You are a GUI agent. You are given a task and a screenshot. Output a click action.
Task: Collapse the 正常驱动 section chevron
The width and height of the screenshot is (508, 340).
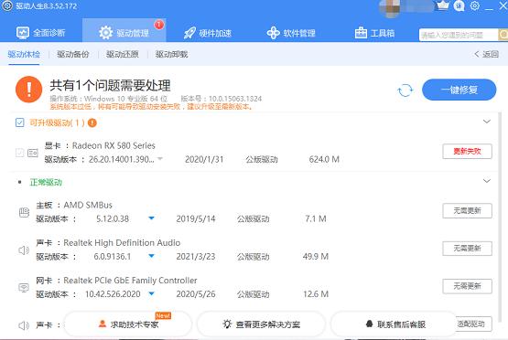point(487,181)
